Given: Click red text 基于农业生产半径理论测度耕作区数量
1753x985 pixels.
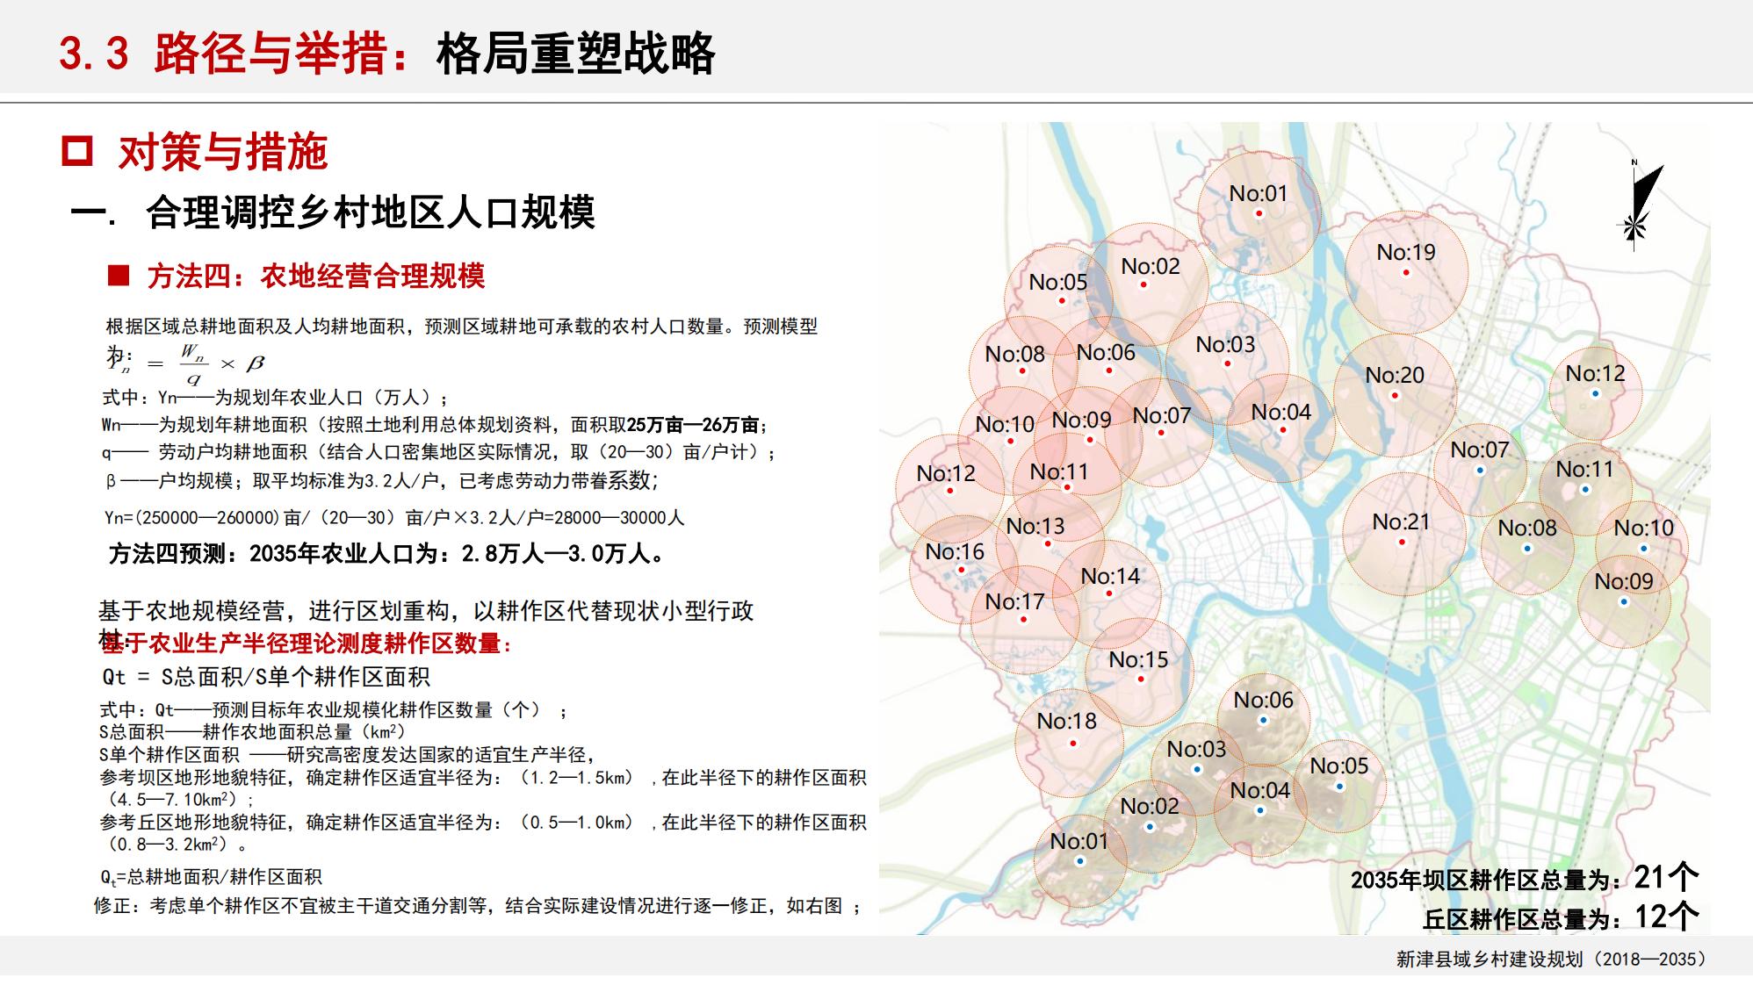Looking at the screenshot, I should click(307, 643).
